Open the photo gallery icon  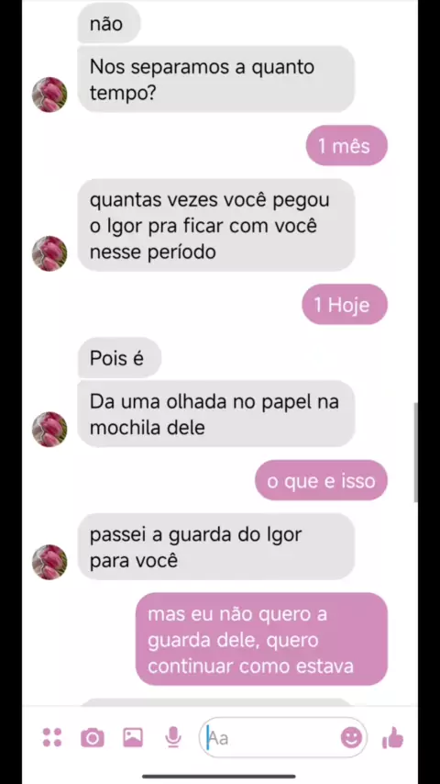tap(133, 737)
